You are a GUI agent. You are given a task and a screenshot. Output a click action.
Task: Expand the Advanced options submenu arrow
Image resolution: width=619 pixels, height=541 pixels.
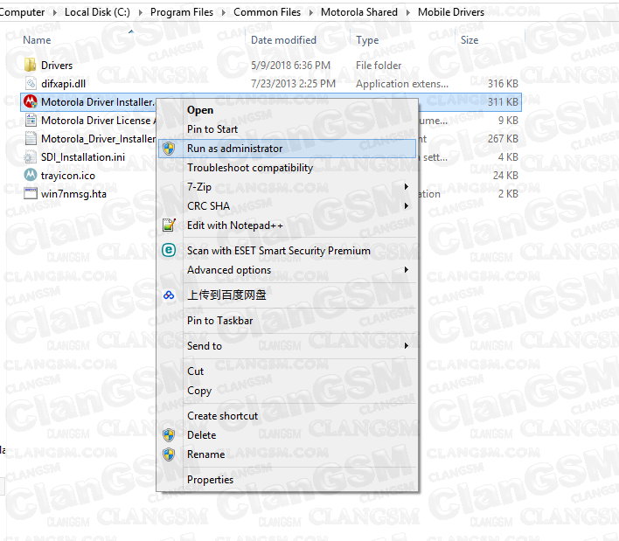coord(407,270)
